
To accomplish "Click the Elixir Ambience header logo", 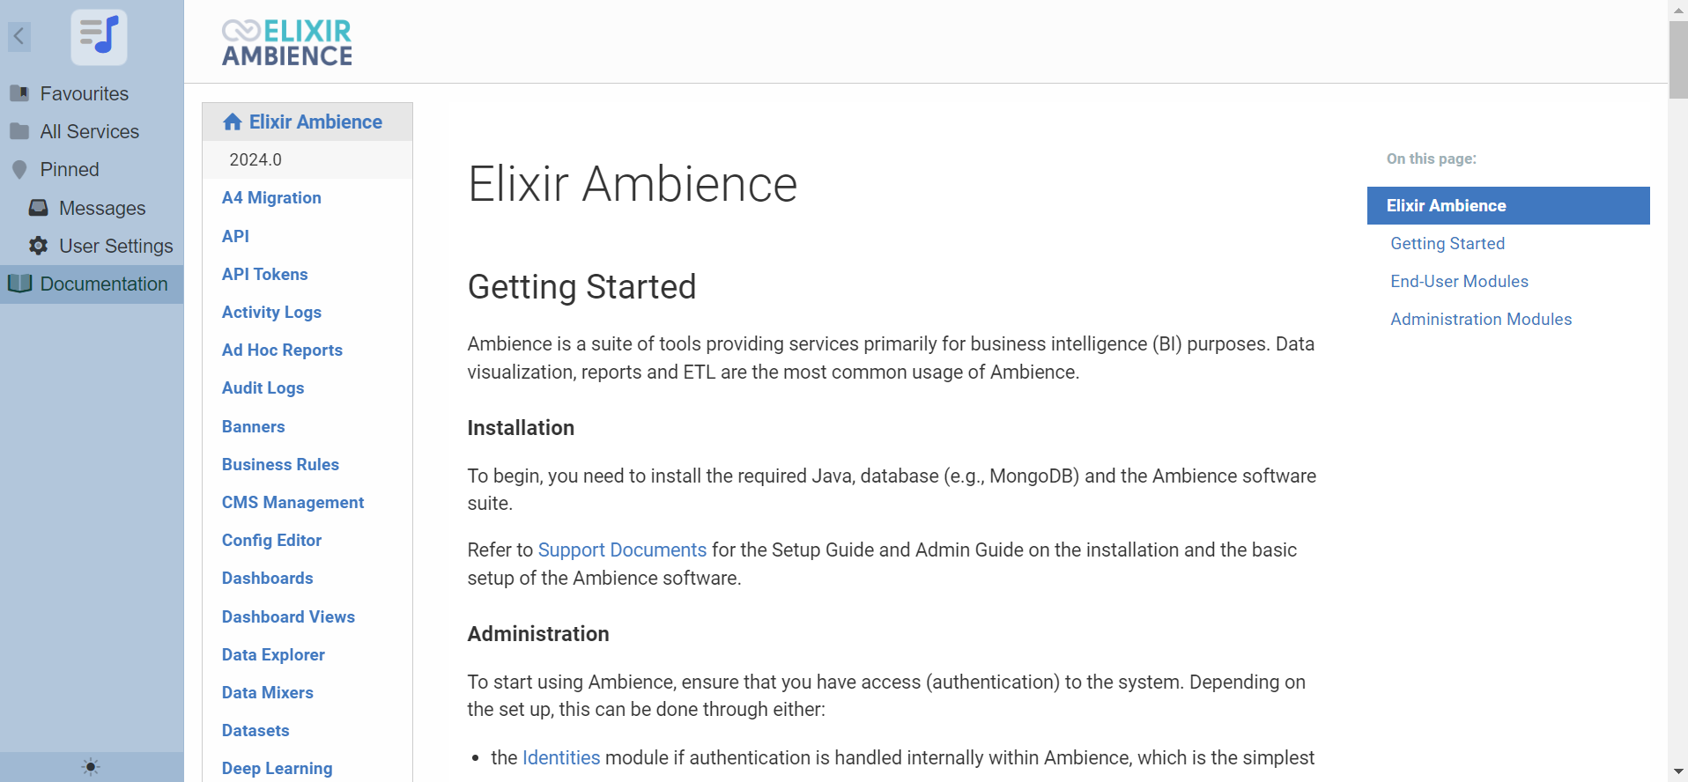I will click(287, 42).
